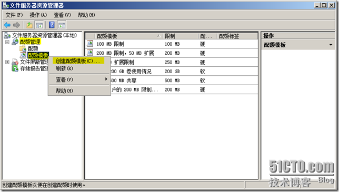Image resolution: width=339 pixels, height=192 pixels.
Task: Click the Back arrow toolbar icon
Action: point(7,25)
